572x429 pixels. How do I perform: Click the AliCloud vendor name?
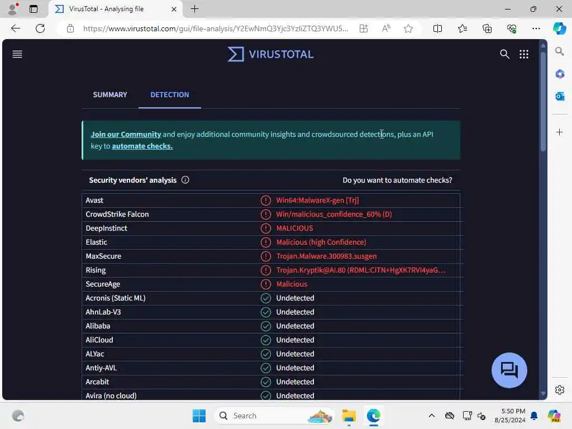99,340
